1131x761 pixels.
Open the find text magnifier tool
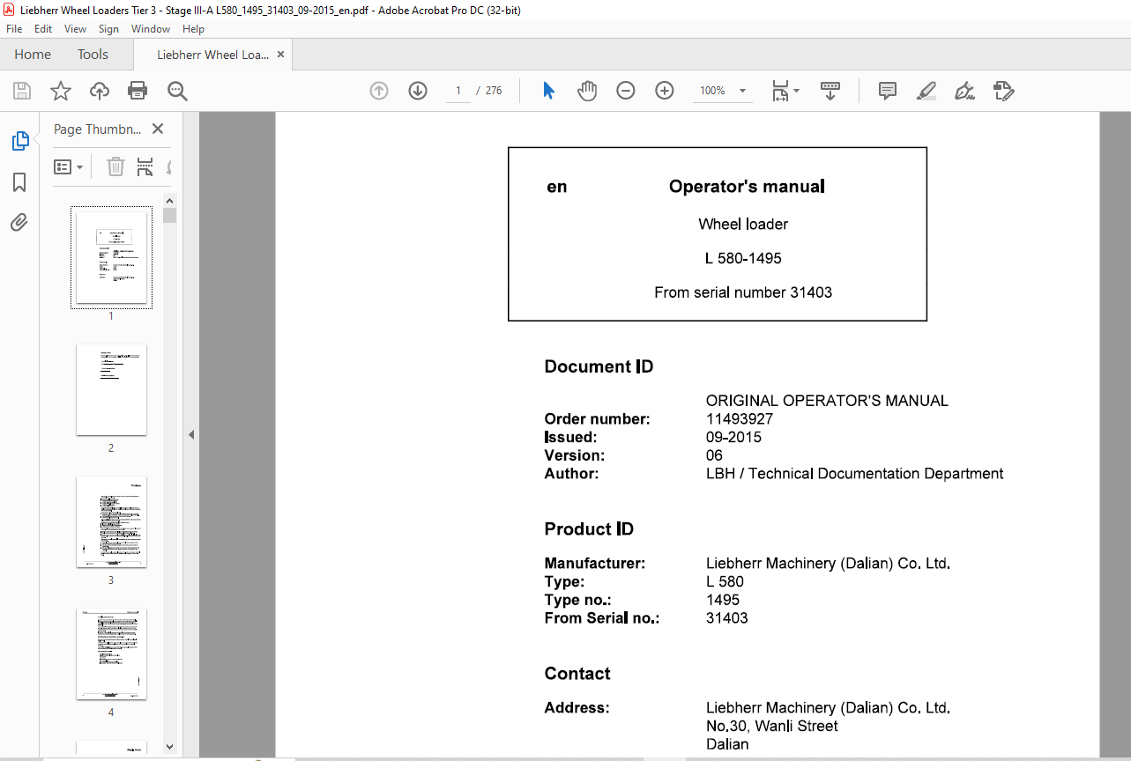(x=177, y=91)
